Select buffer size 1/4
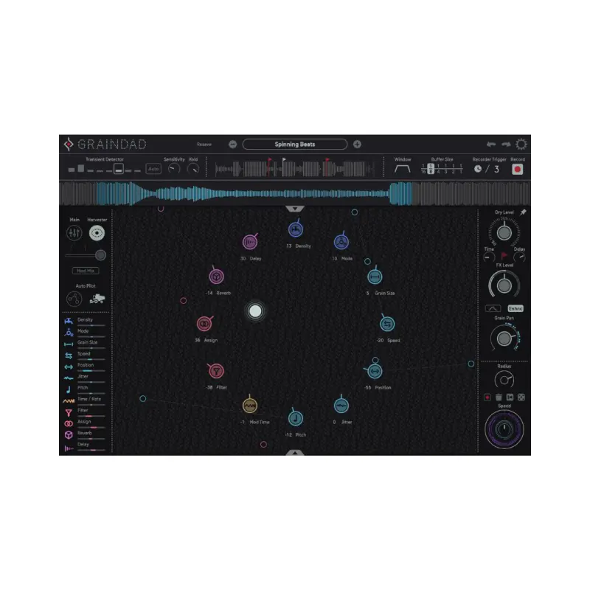The image size is (590, 590). click(438, 169)
